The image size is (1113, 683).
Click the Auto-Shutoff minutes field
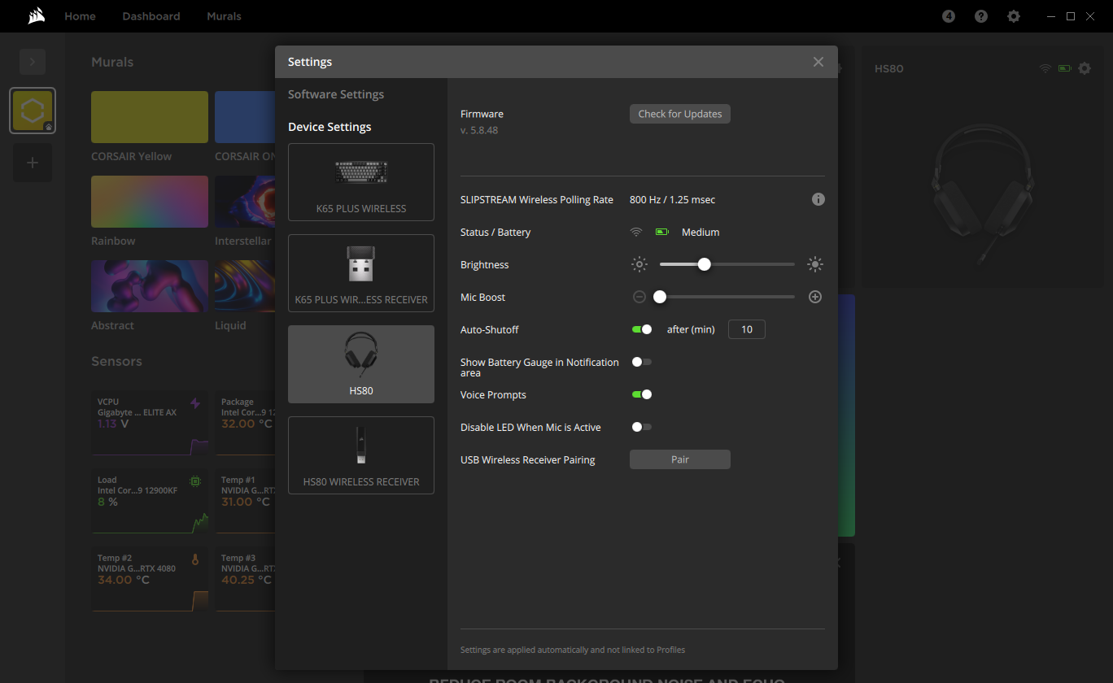747,329
